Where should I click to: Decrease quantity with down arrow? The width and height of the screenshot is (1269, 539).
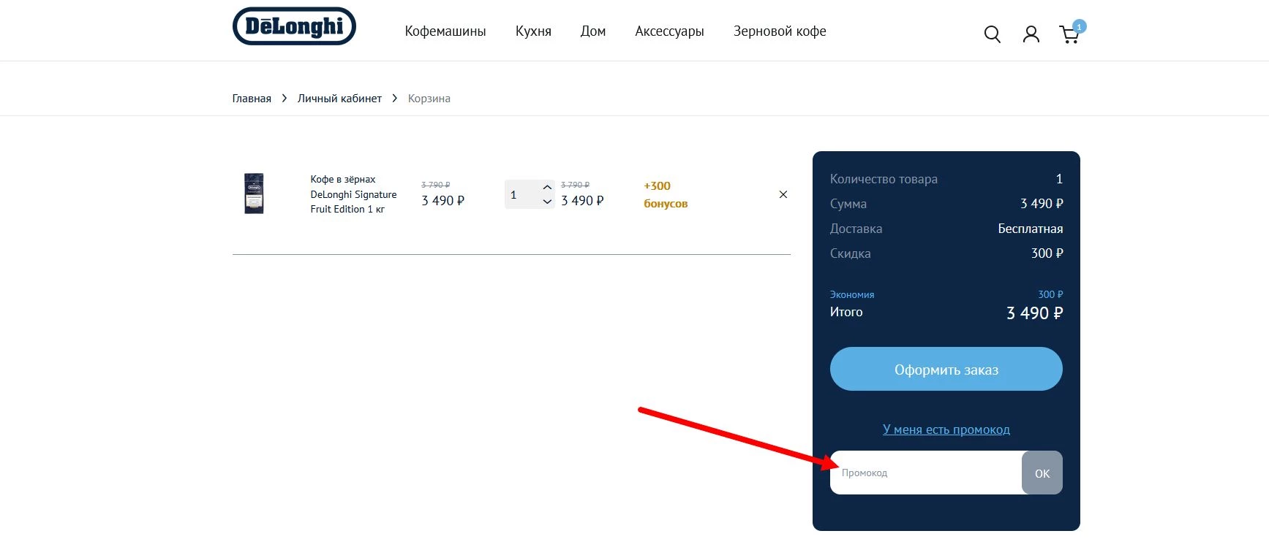tap(547, 202)
